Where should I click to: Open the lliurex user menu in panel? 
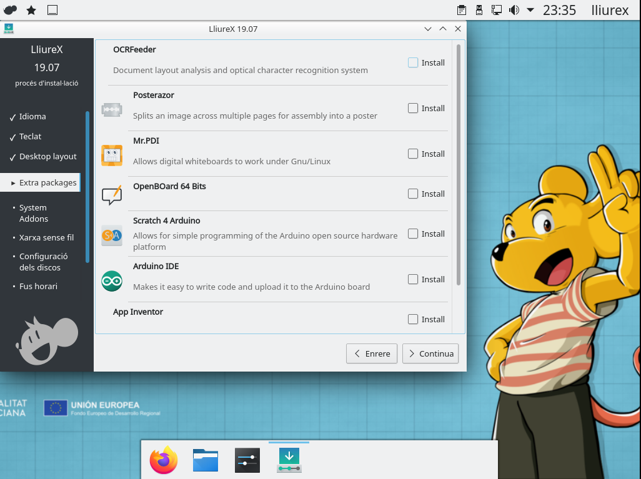(610, 10)
